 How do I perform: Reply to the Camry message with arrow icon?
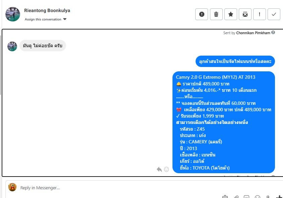(159, 169)
